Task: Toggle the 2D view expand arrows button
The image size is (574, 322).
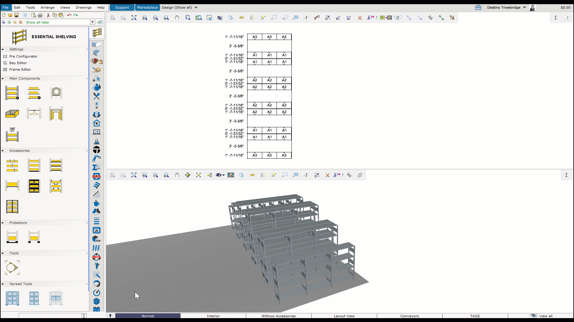Action: tap(555, 18)
